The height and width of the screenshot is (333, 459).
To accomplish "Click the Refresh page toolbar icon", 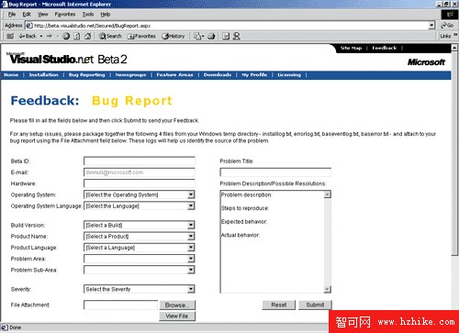I will [x=77, y=36].
